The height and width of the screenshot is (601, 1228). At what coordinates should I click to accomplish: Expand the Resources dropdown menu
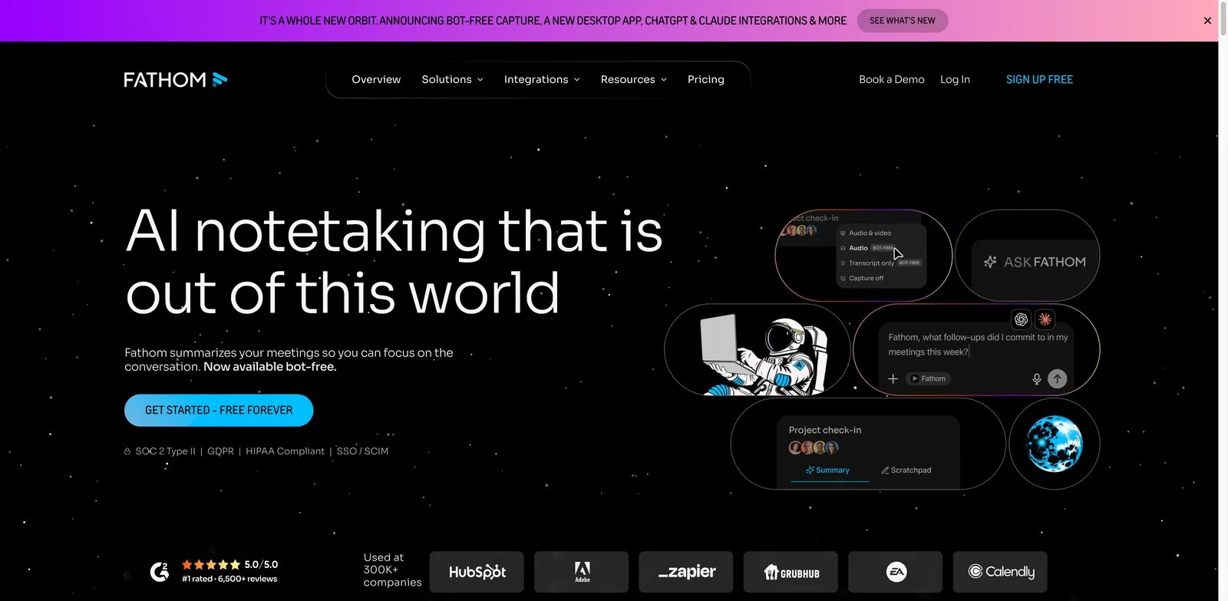(x=634, y=79)
